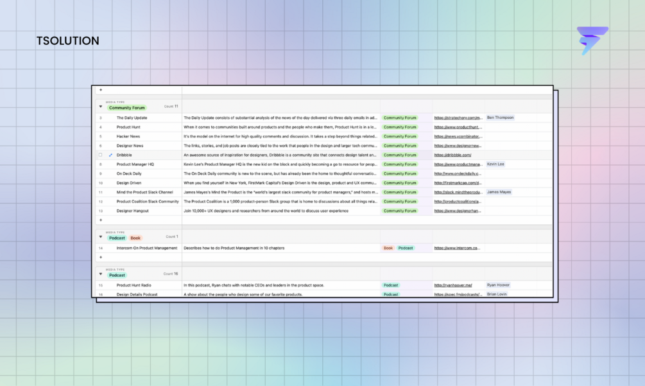The image size is (645, 386).
Task: Click the Ryan Hoover tag
Action: click(x=498, y=285)
